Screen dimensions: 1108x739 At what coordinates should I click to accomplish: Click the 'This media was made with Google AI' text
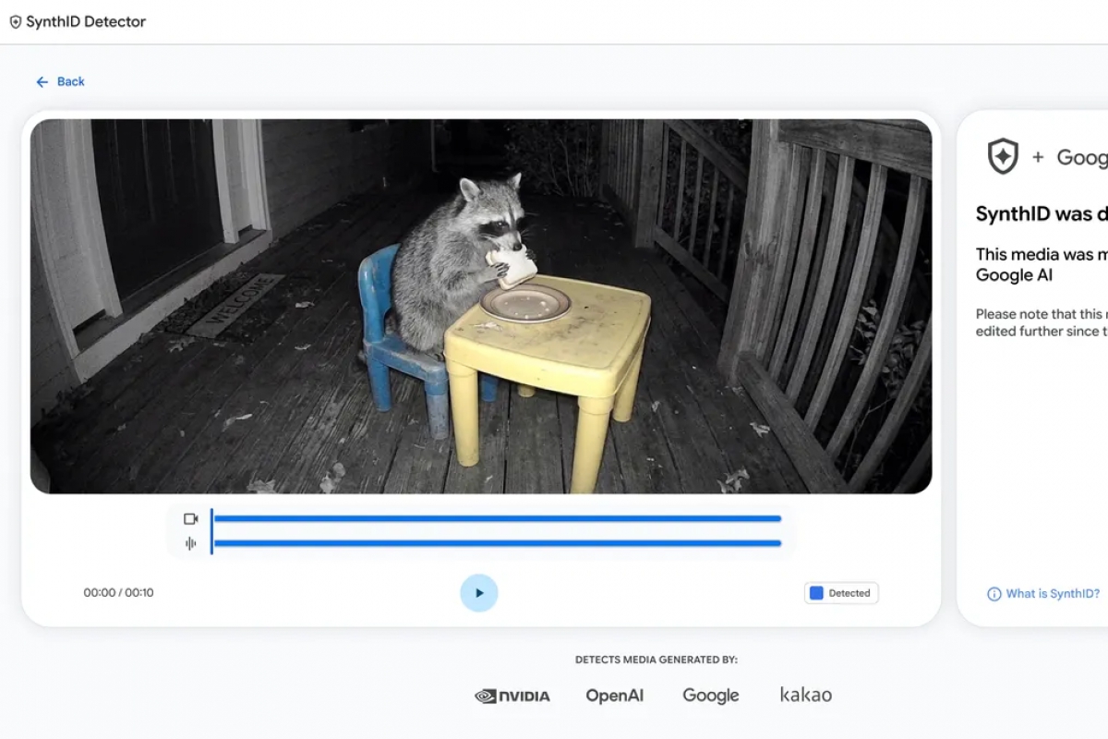(1042, 264)
